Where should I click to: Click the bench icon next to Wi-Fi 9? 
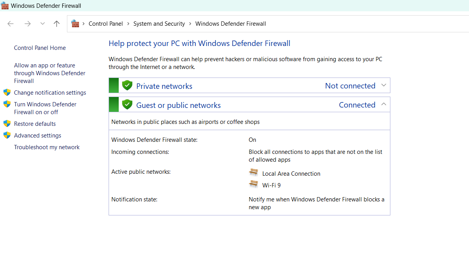click(x=254, y=184)
